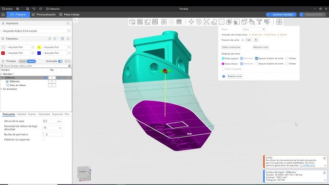
Task: Collapse the Bandeja 1 tree node
Action: click(2, 74)
